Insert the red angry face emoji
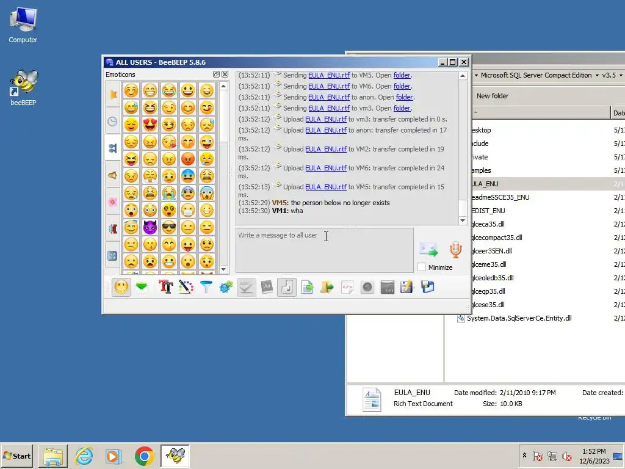Viewport: 625px width, 469px height. coord(188,159)
